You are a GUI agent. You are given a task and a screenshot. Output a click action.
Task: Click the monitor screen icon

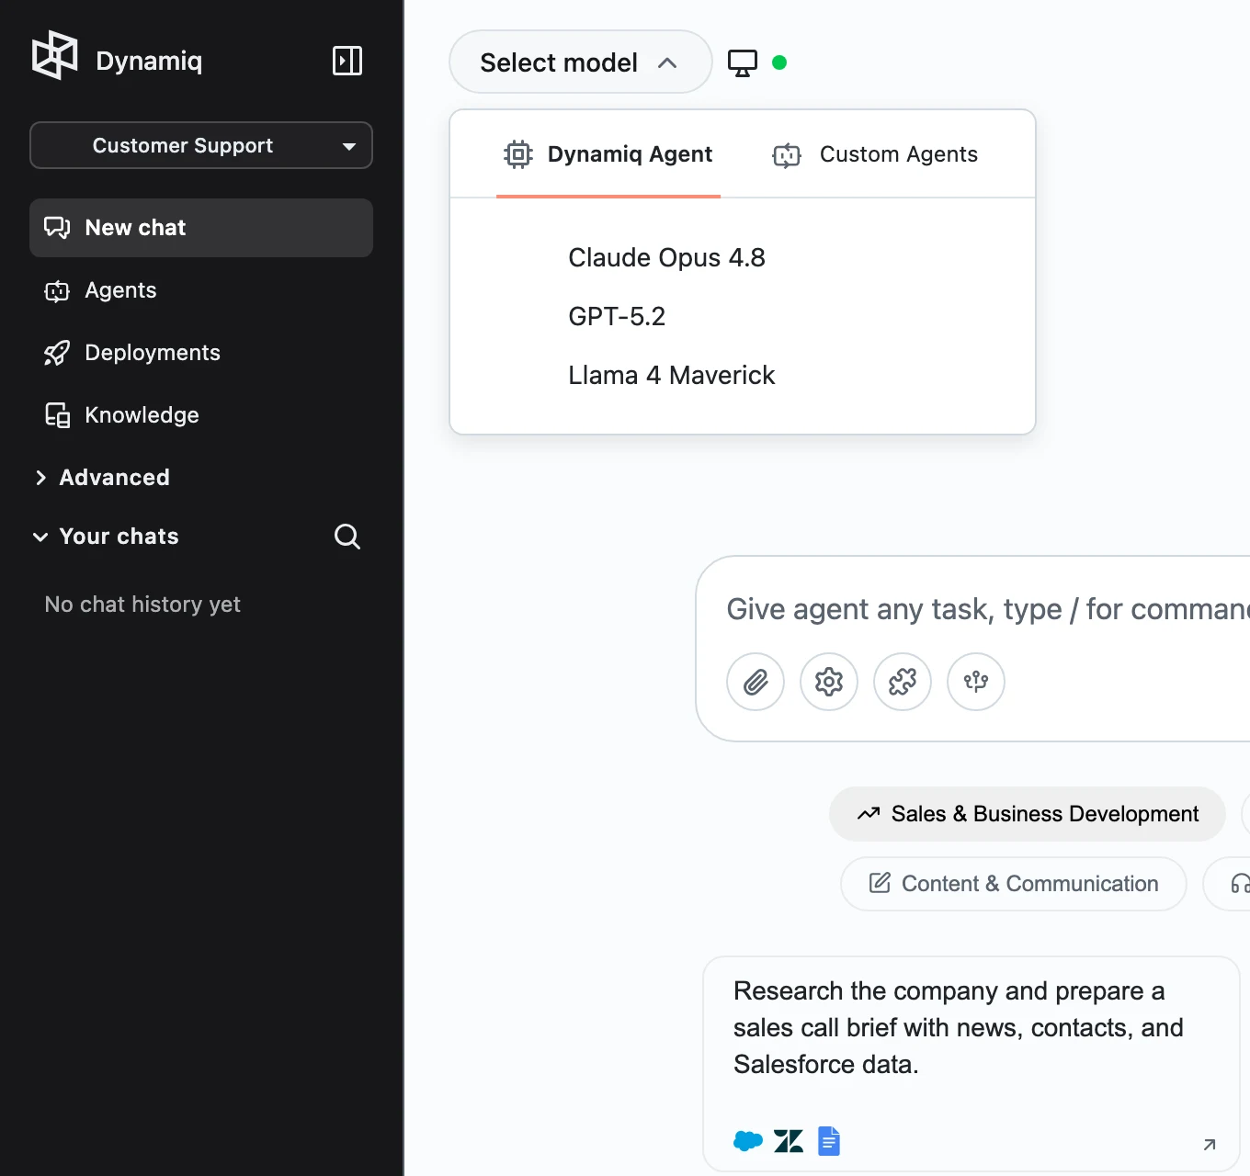(743, 62)
